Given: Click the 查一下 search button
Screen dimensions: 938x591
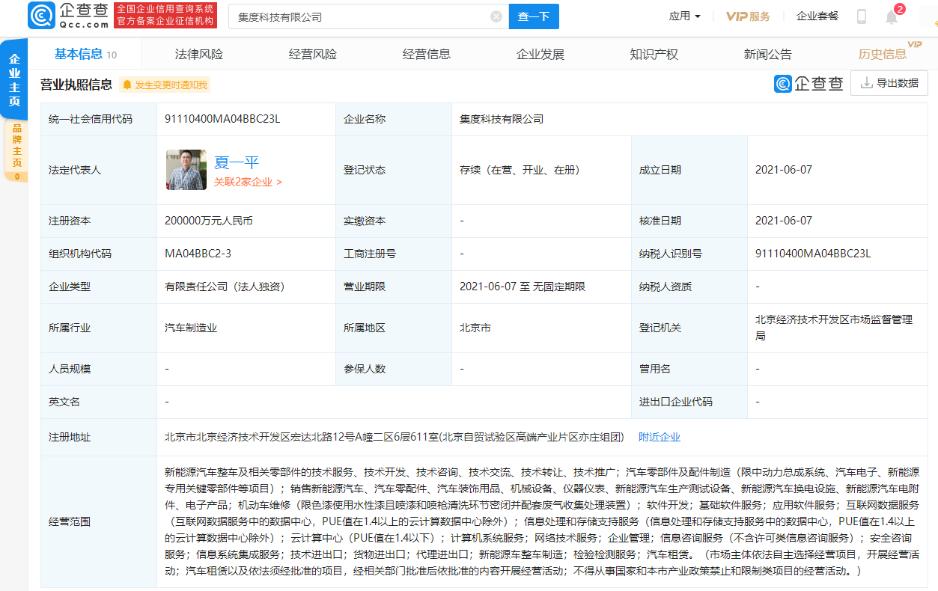Looking at the screenshot, I should pos(533,16).
